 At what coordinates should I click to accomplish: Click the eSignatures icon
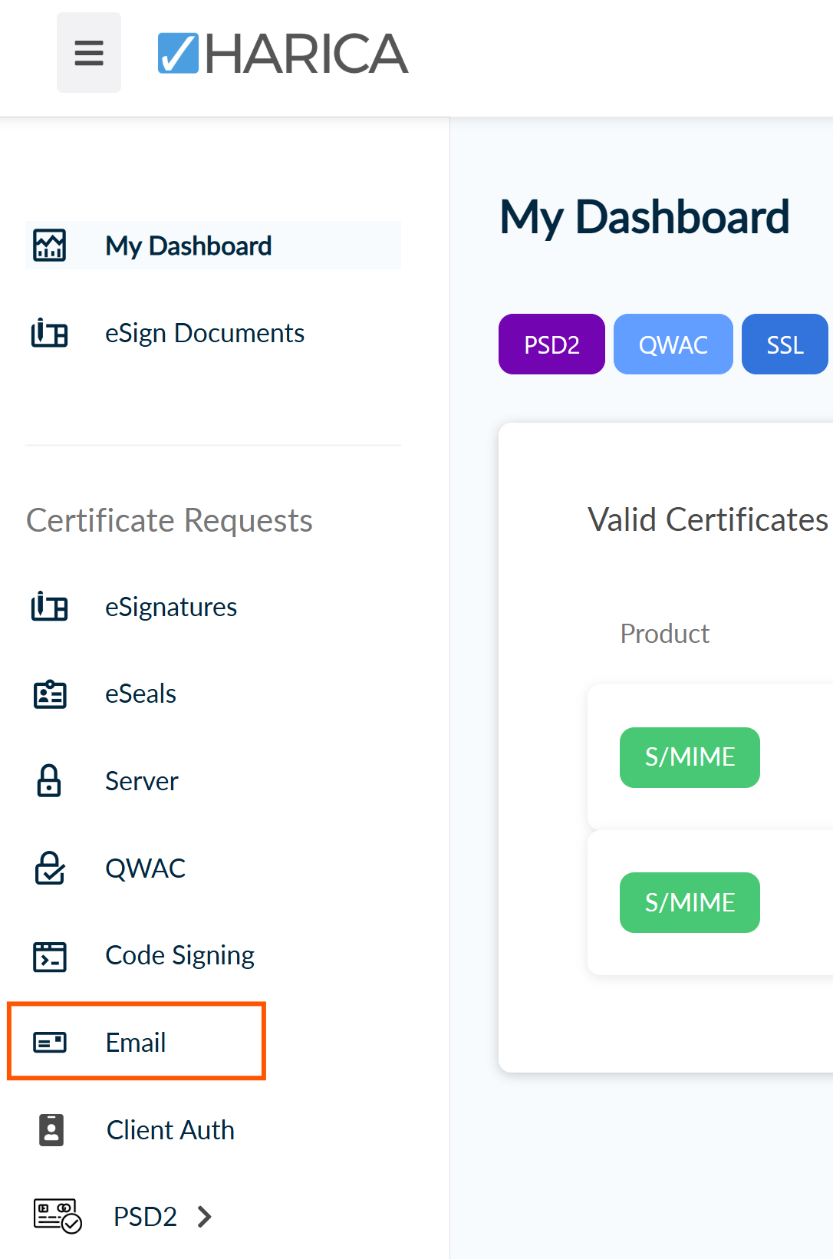point(50,607)
